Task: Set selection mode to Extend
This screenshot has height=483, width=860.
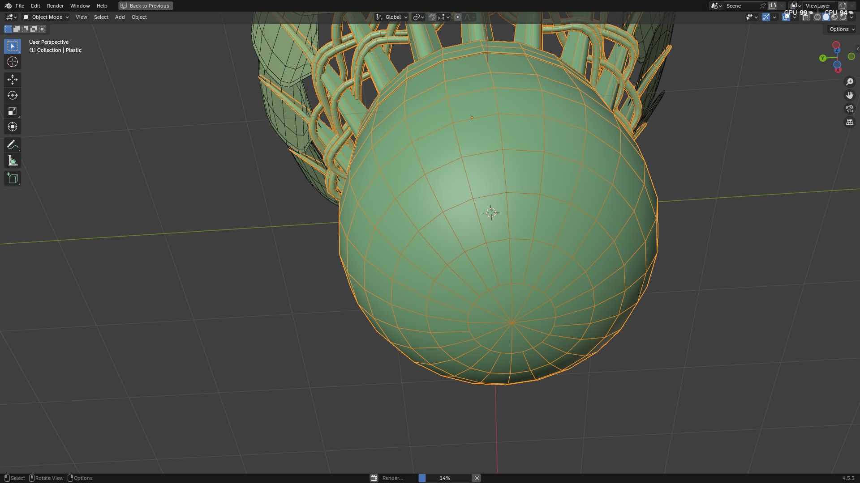Action: (x=17, y=29)
